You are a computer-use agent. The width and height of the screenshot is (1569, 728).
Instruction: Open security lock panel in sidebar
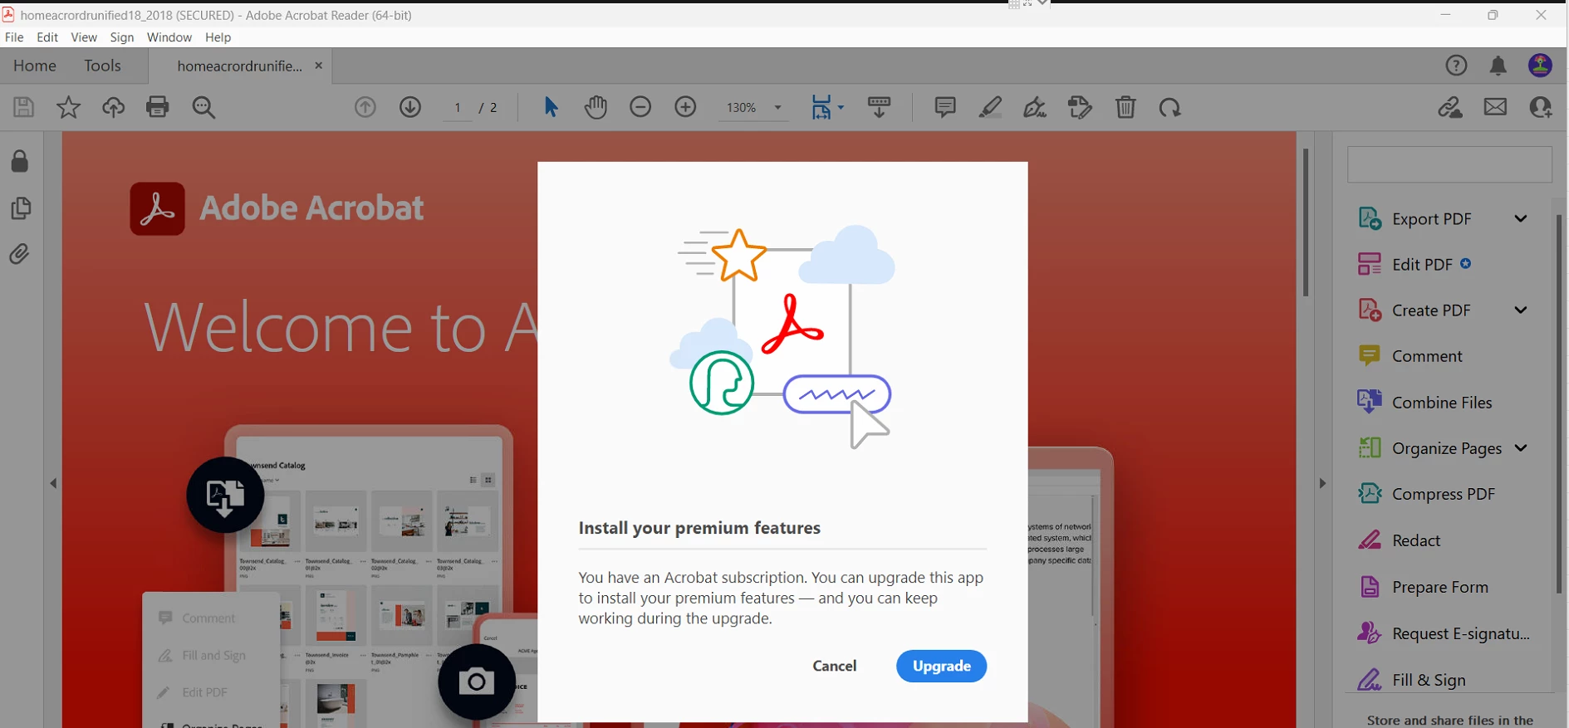[x=20, y=161]
